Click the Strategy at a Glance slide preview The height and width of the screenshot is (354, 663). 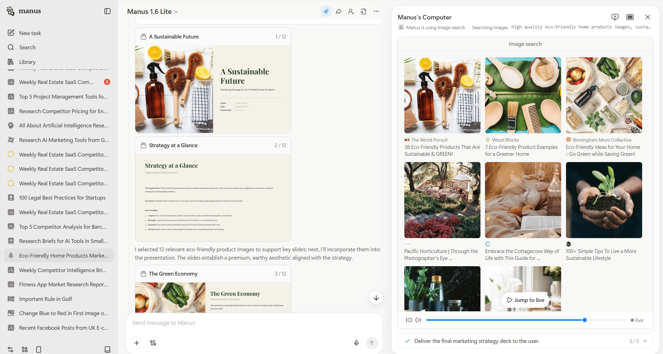pos(213,198)
